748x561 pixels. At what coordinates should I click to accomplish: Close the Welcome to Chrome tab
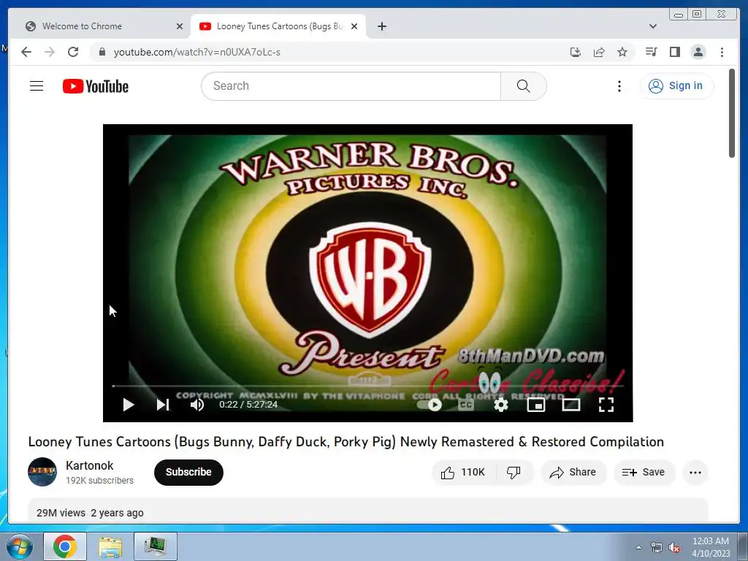pyautogui.click(x=180, y=26)
